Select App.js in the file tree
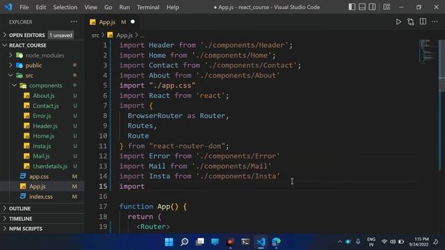Image resolution: width=445 pixels, height=250 pixels. point(42,186)
